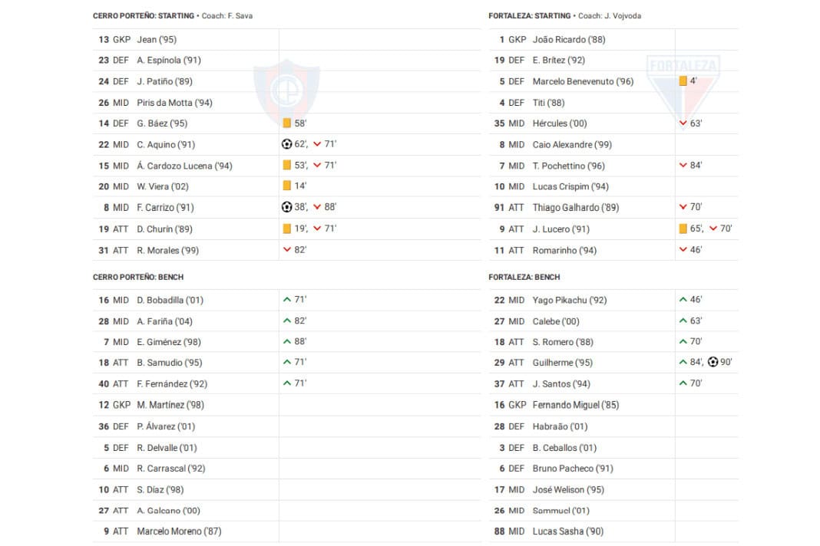
Task: Click Guilherme's 90' goal ball icon
Action: [x=713, y=362]
